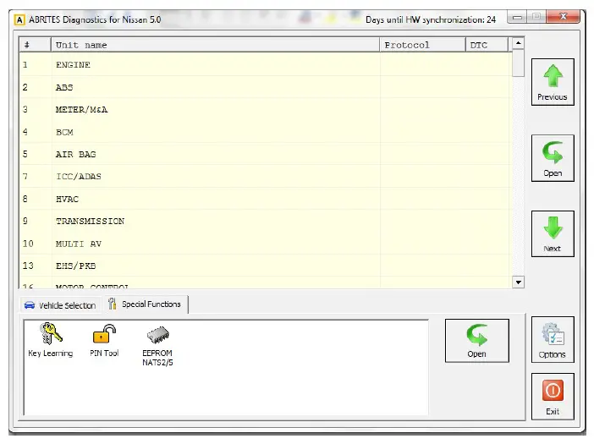Select the ENGINE unit row
The width and height of the screenshot is (594, 444).
265,65
